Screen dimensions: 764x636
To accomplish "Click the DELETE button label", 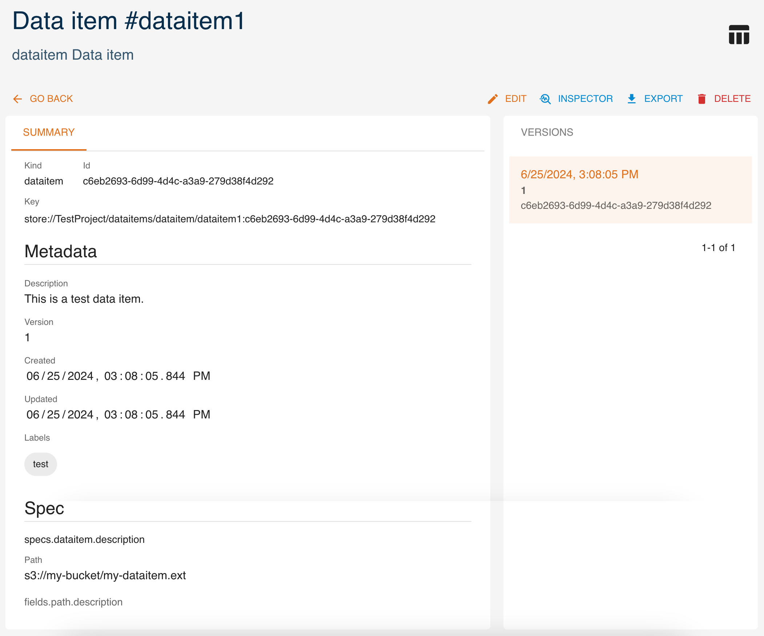I will click(732, 99).
